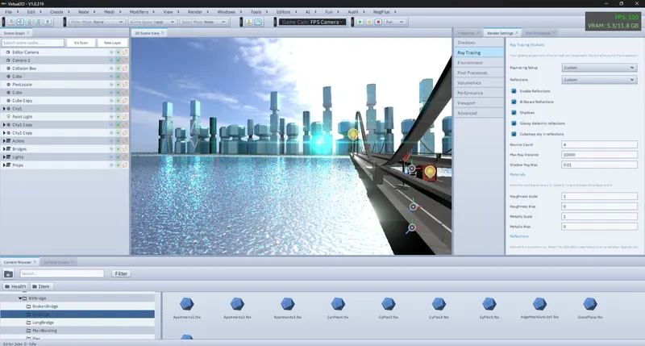Open the Raytracing Setup dropdown
Image resolution: width=645 pixels, height=346 pixels.
point(599,68)
